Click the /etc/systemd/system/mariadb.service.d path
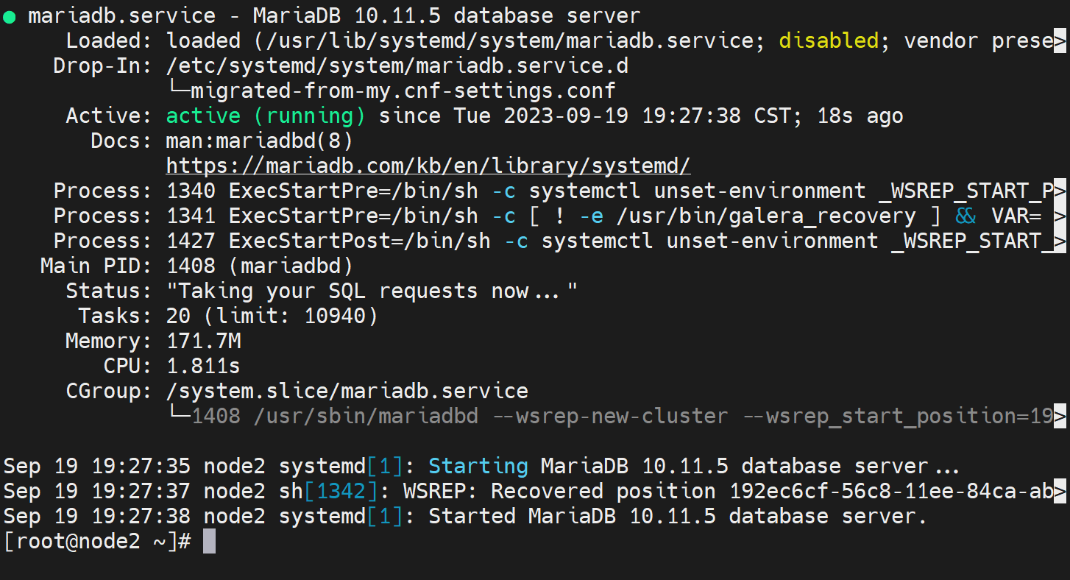 point(397,66)
